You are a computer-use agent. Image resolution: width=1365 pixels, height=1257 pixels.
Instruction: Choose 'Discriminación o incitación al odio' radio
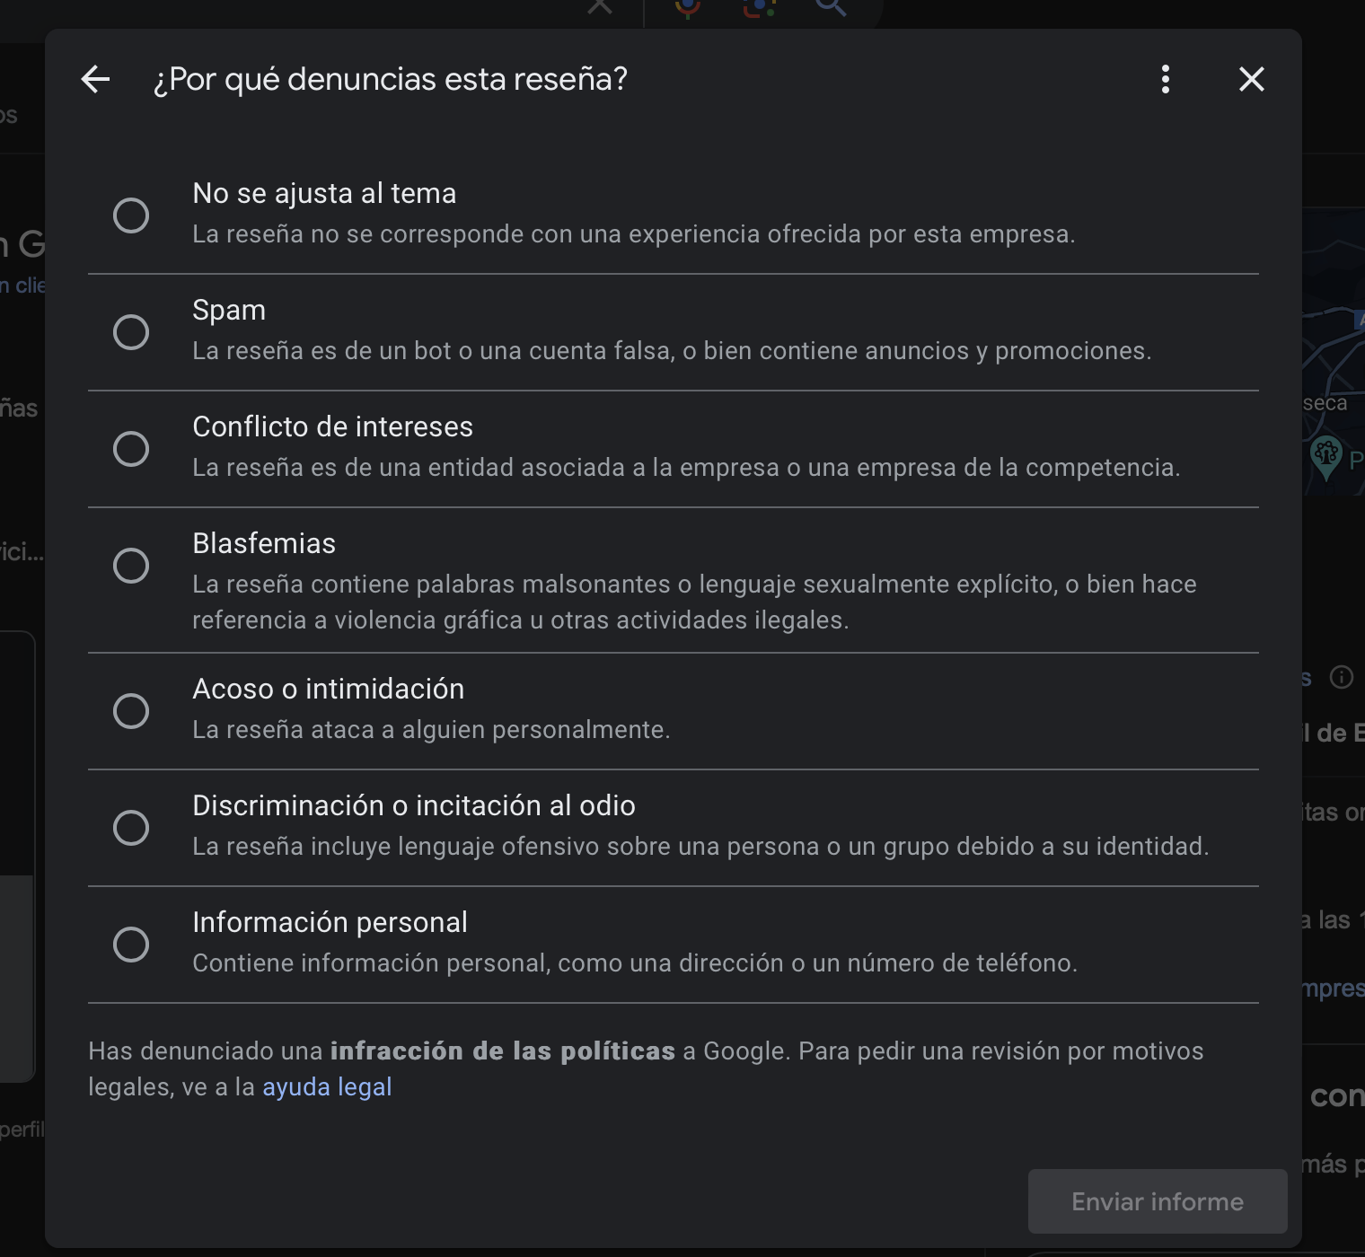[131, 828]
